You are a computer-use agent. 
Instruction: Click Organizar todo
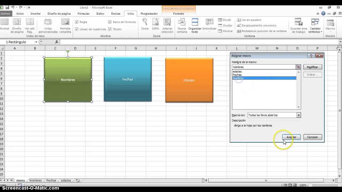pos(195,26)
